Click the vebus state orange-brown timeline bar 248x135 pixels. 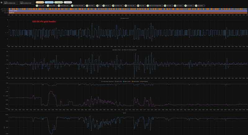pyautogui.click(x=128, y=13)
